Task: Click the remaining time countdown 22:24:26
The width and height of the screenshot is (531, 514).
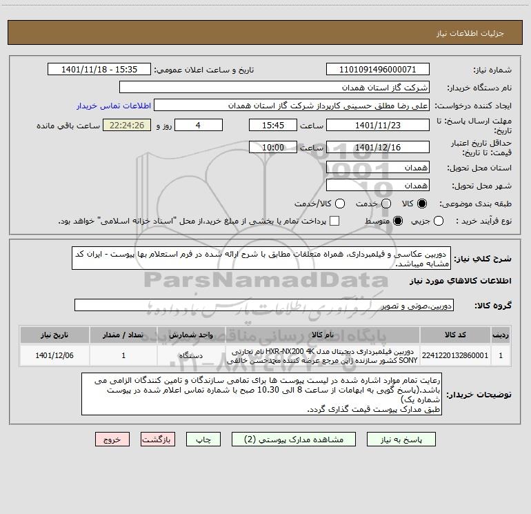Action: pos(127,126)
